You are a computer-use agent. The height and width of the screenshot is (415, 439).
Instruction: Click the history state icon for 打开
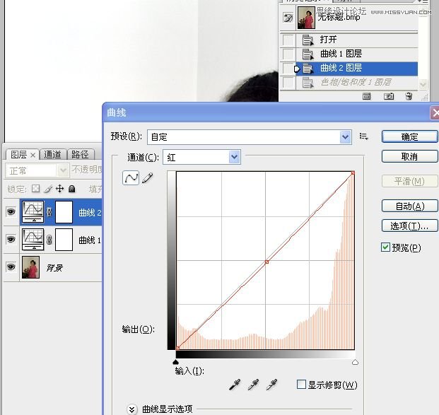[x=308, y=40]
